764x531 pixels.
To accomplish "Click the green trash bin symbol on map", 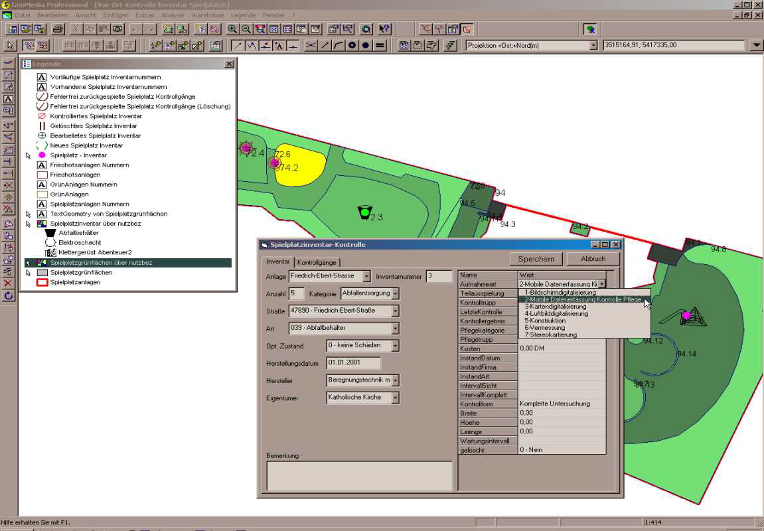I will click(x=364, y=212).
